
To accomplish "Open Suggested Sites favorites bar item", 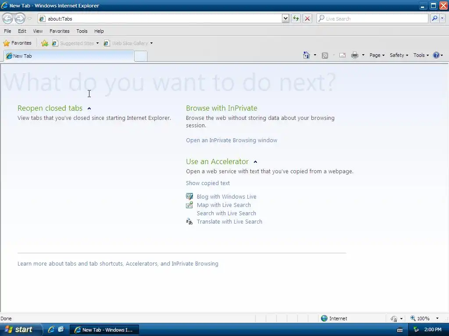I will tap(75, 43).
